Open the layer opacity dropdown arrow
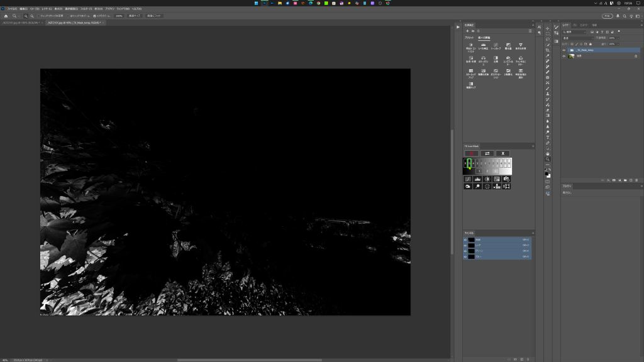 pyautogui.click(x=618, y=38)
